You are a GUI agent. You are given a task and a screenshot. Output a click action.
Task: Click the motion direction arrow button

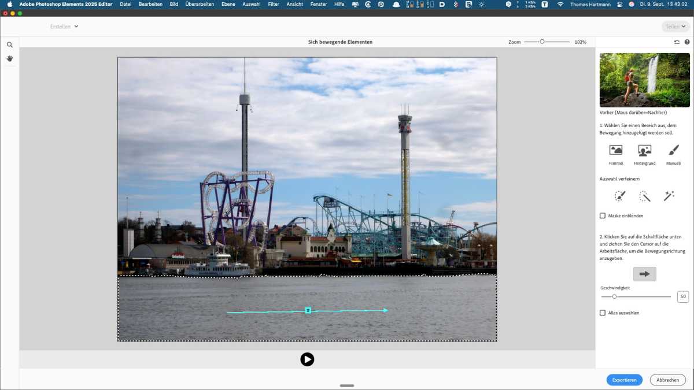pos(644,274)
